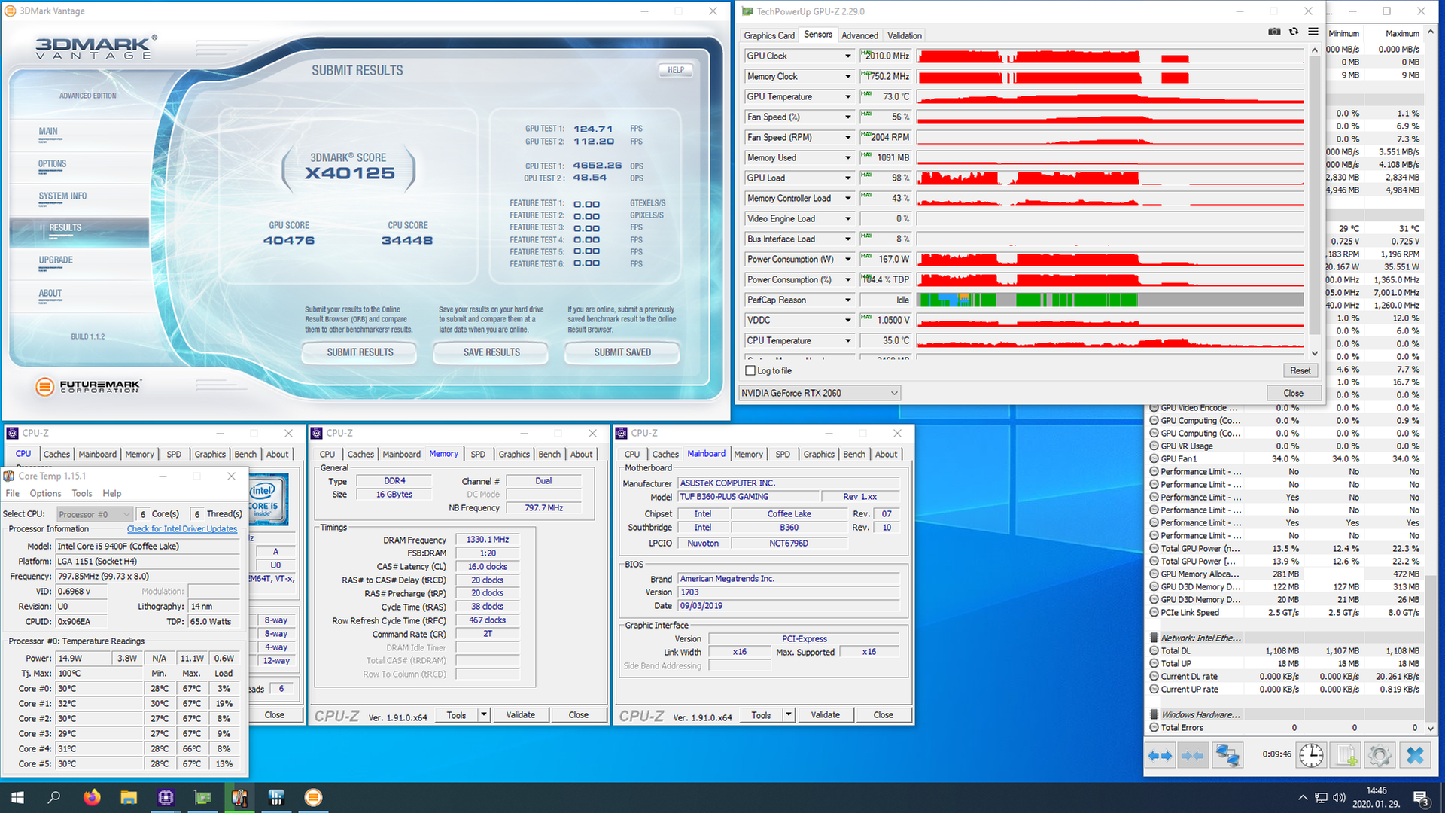
Task: Click SAVE RESULTS button in 3DMark
Action: point(491,352)
